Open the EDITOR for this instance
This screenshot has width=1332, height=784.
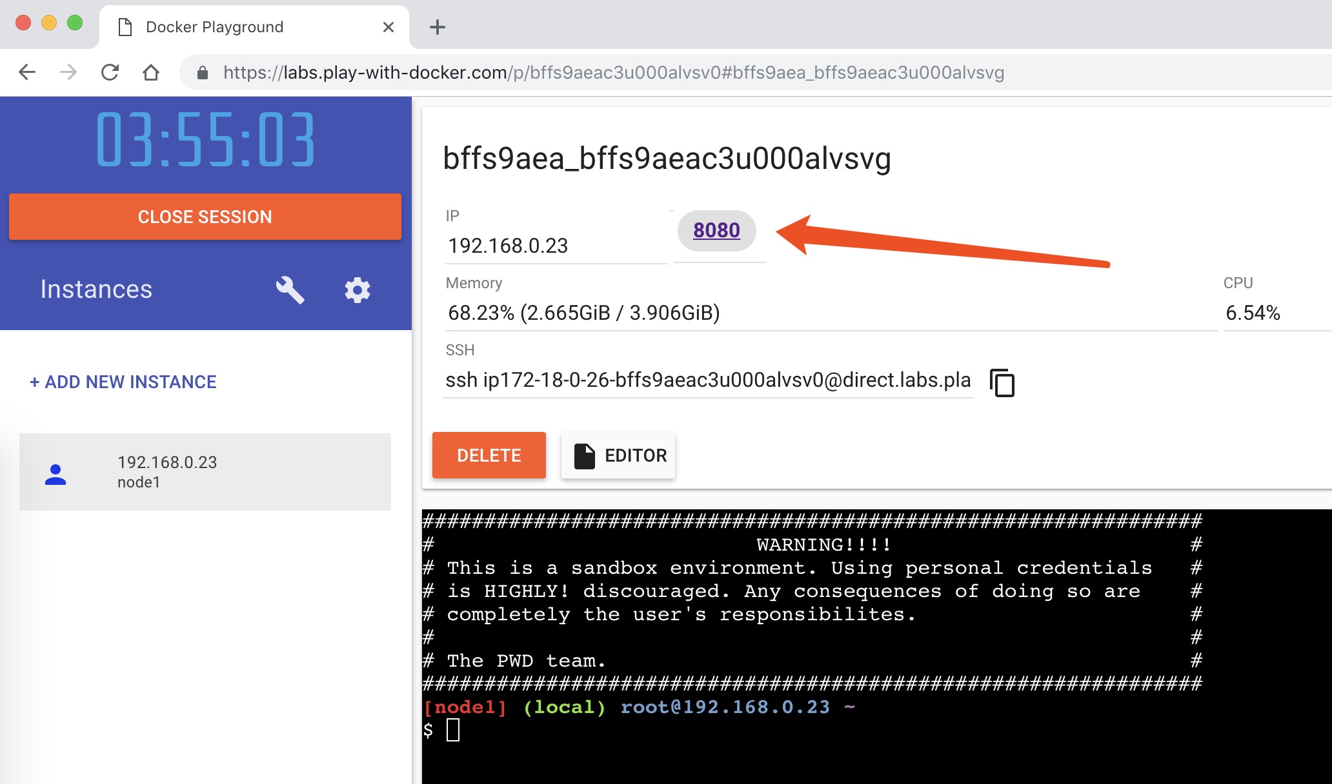pos(618,455)
